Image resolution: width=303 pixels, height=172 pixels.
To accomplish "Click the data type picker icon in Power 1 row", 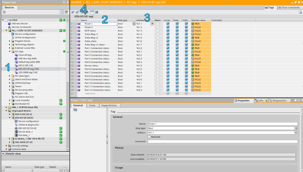I will (x=134, y=24).
